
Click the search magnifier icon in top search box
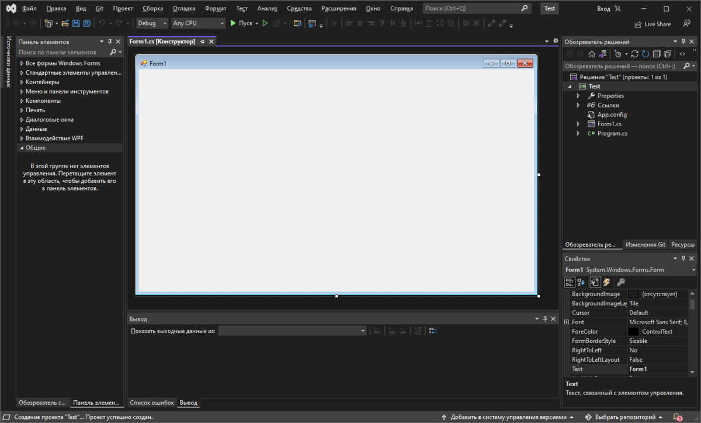(x=524, y=8)
